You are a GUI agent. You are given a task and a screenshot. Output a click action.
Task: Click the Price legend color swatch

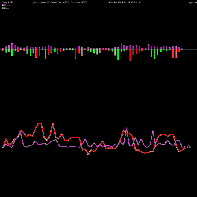tap(2, 8)
